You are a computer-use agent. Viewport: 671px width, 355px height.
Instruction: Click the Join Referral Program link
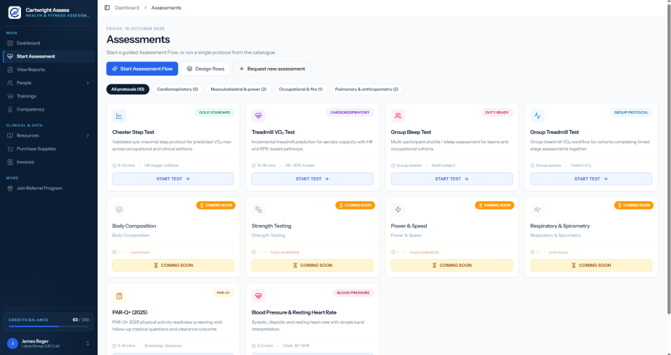pyautogui.click(x=48, y=188)
